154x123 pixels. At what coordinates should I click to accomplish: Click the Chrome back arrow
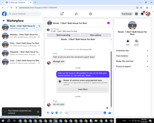(3, 8)
